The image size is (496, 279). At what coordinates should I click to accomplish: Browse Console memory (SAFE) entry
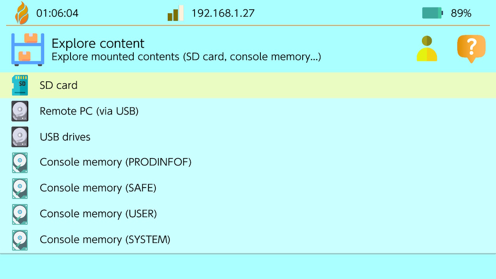coord(98,188)
